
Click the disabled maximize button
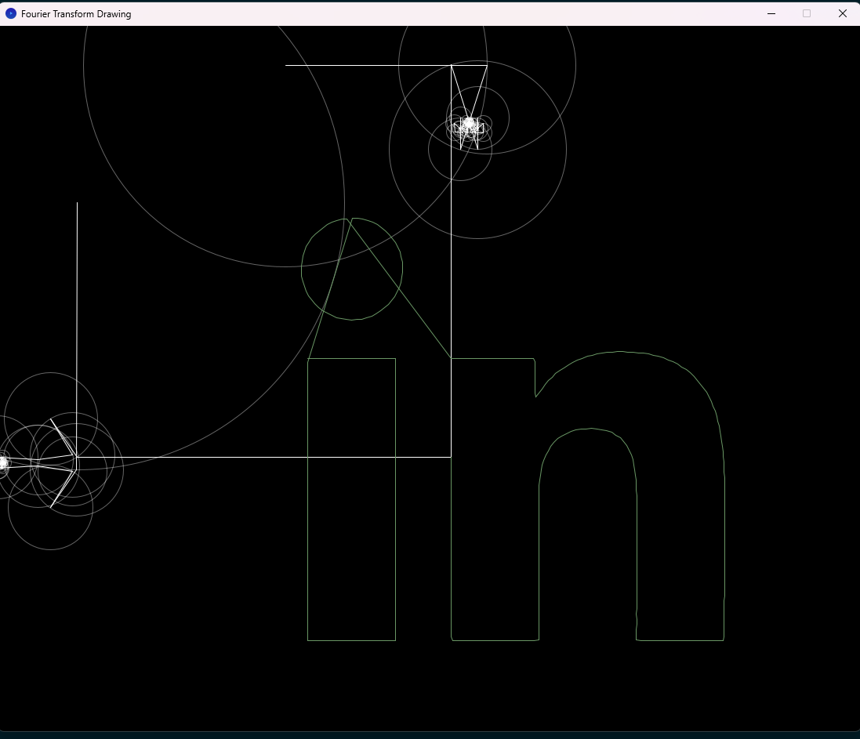(x=806, y=13)
